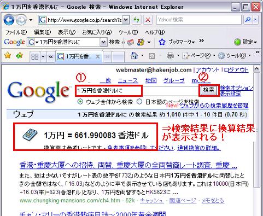This screenshot has height=216, width=263.
Task: Click the browser Forward arrow button
Action: pos(21,20)
